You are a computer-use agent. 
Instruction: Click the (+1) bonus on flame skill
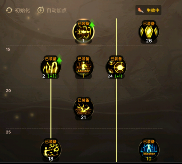[x=52, y=76]
